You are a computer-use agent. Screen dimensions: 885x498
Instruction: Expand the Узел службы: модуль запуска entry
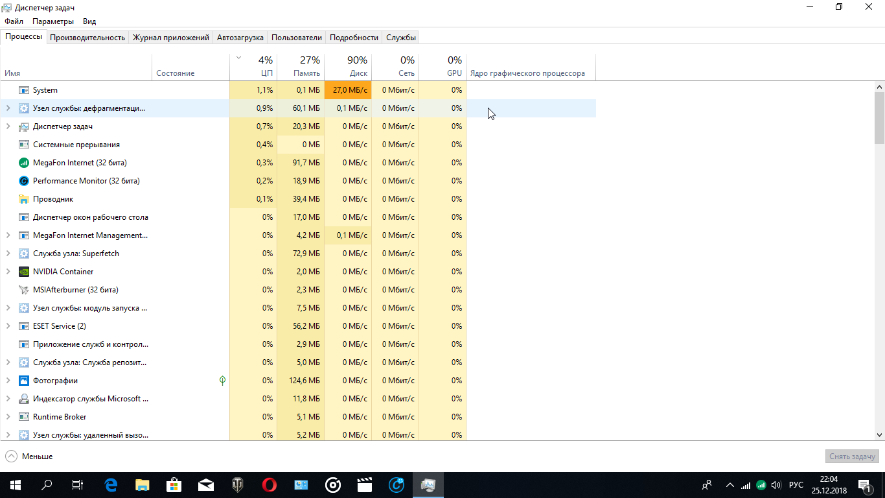tap(8, 308)
